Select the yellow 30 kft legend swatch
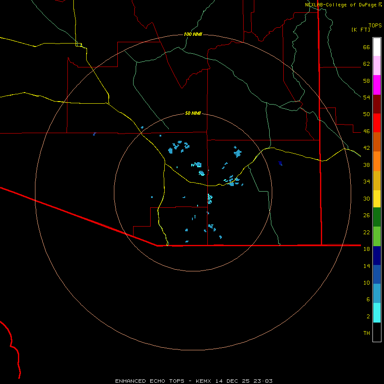The image size is (384, 384). pos(377,198)
